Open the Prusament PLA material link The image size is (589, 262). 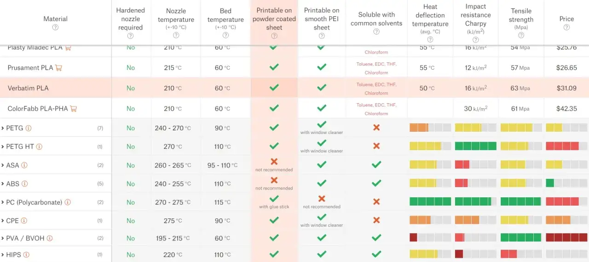click(x=30, y=68)
